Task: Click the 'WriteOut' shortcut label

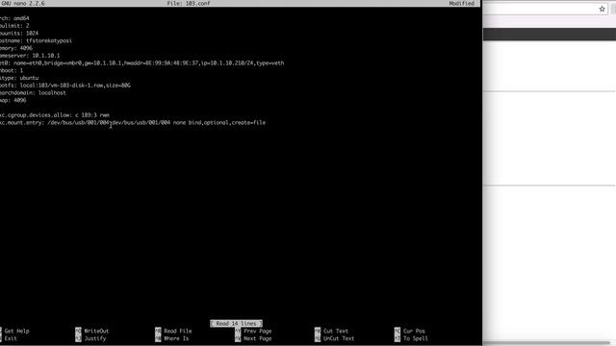Action: 96,331
